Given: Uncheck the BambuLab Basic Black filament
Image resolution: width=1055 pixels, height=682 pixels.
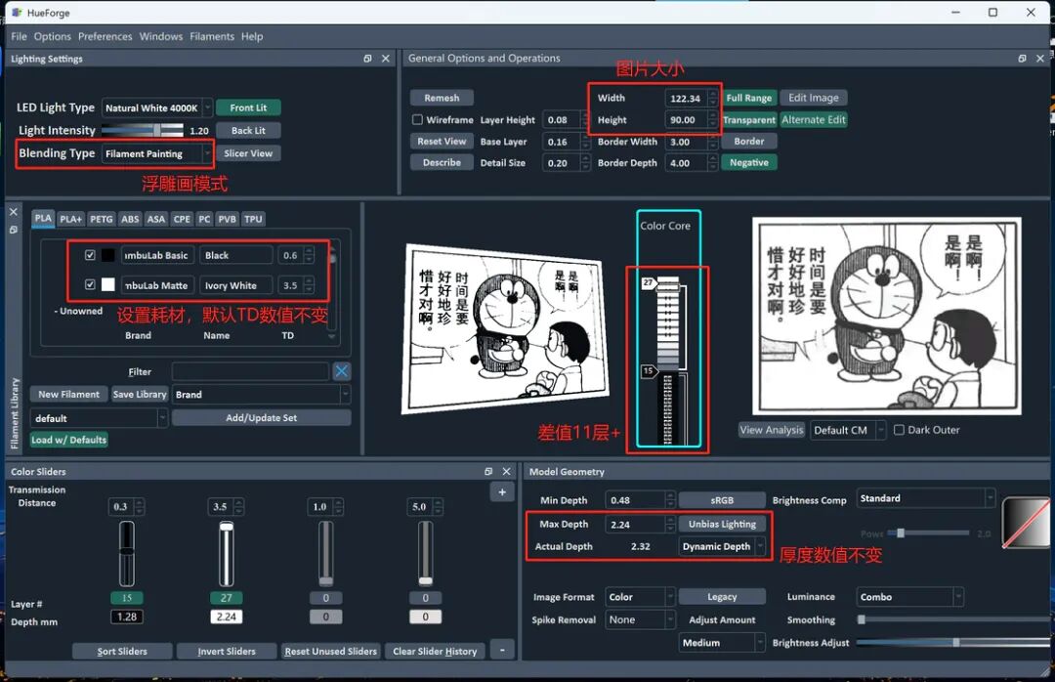Looking at the screenshot, I should click(90, 255).
